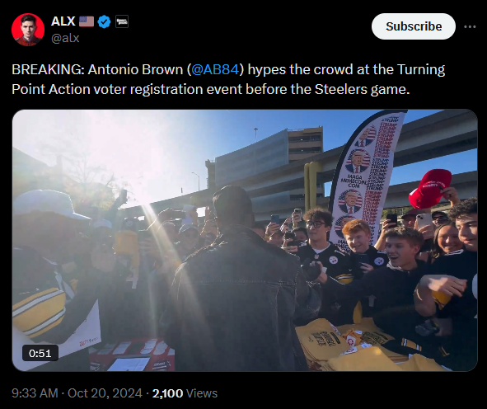Open the @alx handle link

[65, 38]
